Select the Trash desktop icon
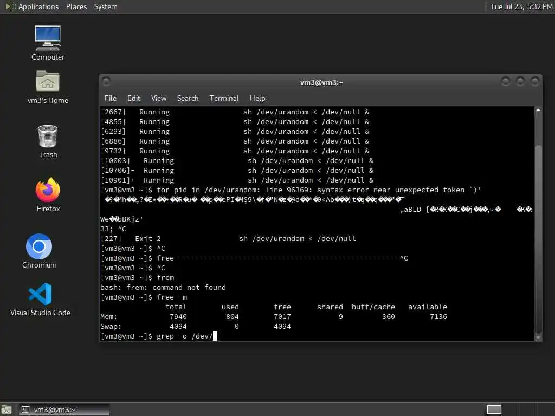 click(x=48, y=141)
